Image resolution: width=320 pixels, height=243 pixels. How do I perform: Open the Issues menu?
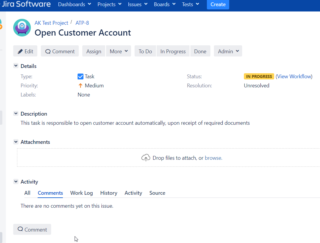[138, 4]
